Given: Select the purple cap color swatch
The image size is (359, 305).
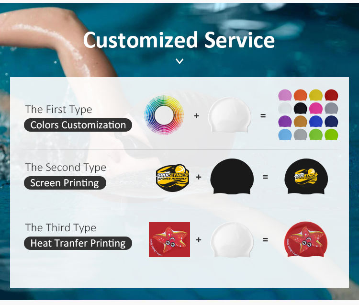Looking at the screenshot, I should [285, 121].
